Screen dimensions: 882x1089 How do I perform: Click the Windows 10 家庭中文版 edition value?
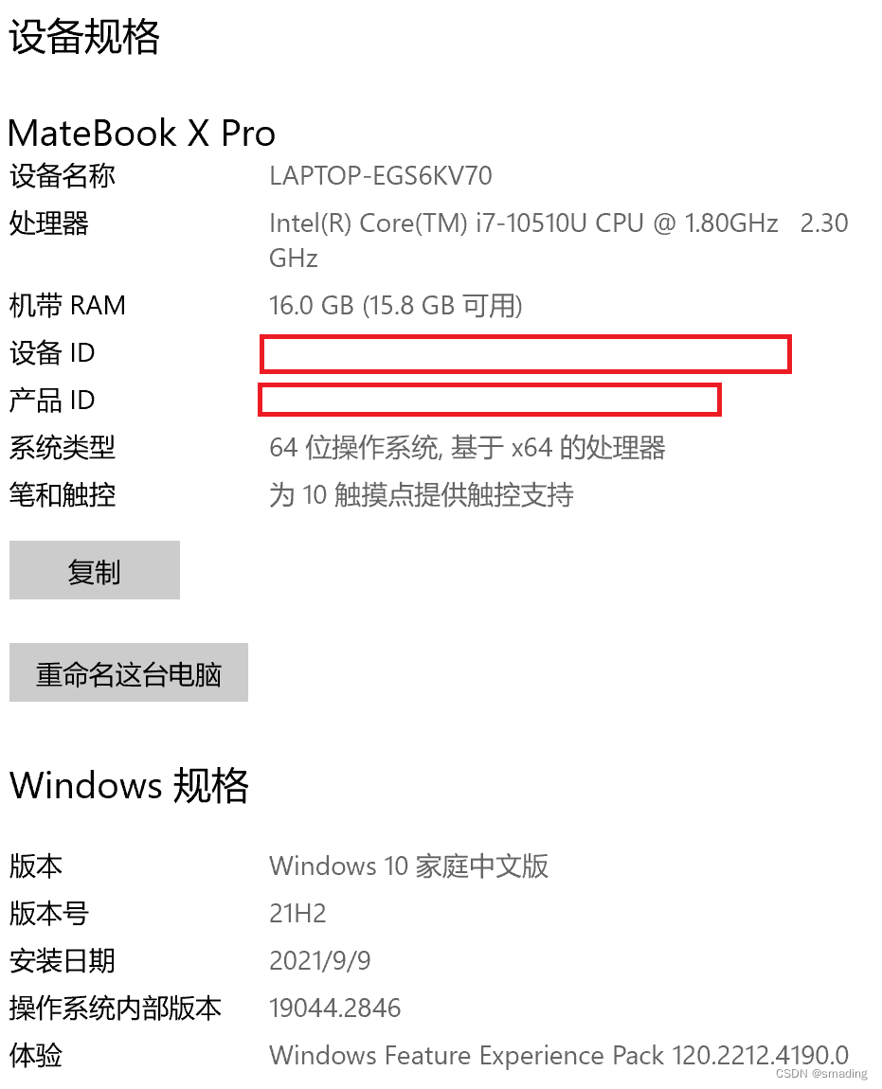pyautogui.click(x=408, y=866)
